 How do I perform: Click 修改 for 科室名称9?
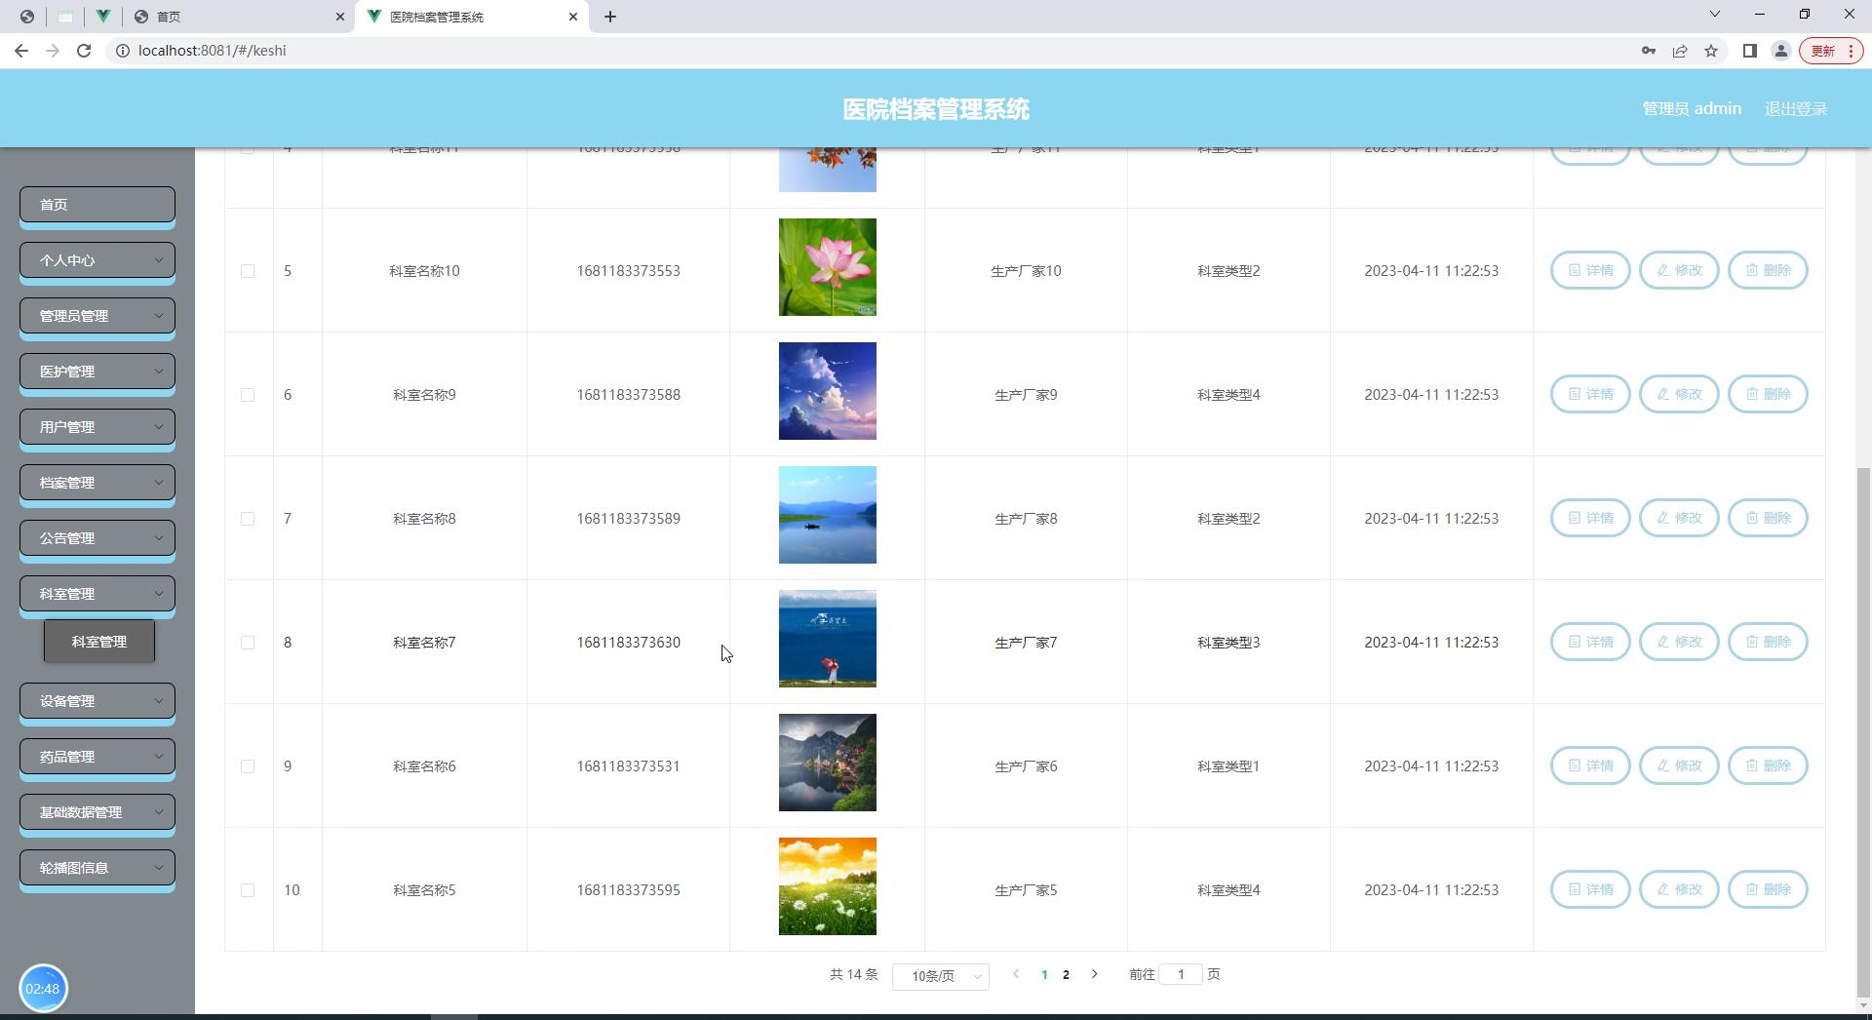1679,394
